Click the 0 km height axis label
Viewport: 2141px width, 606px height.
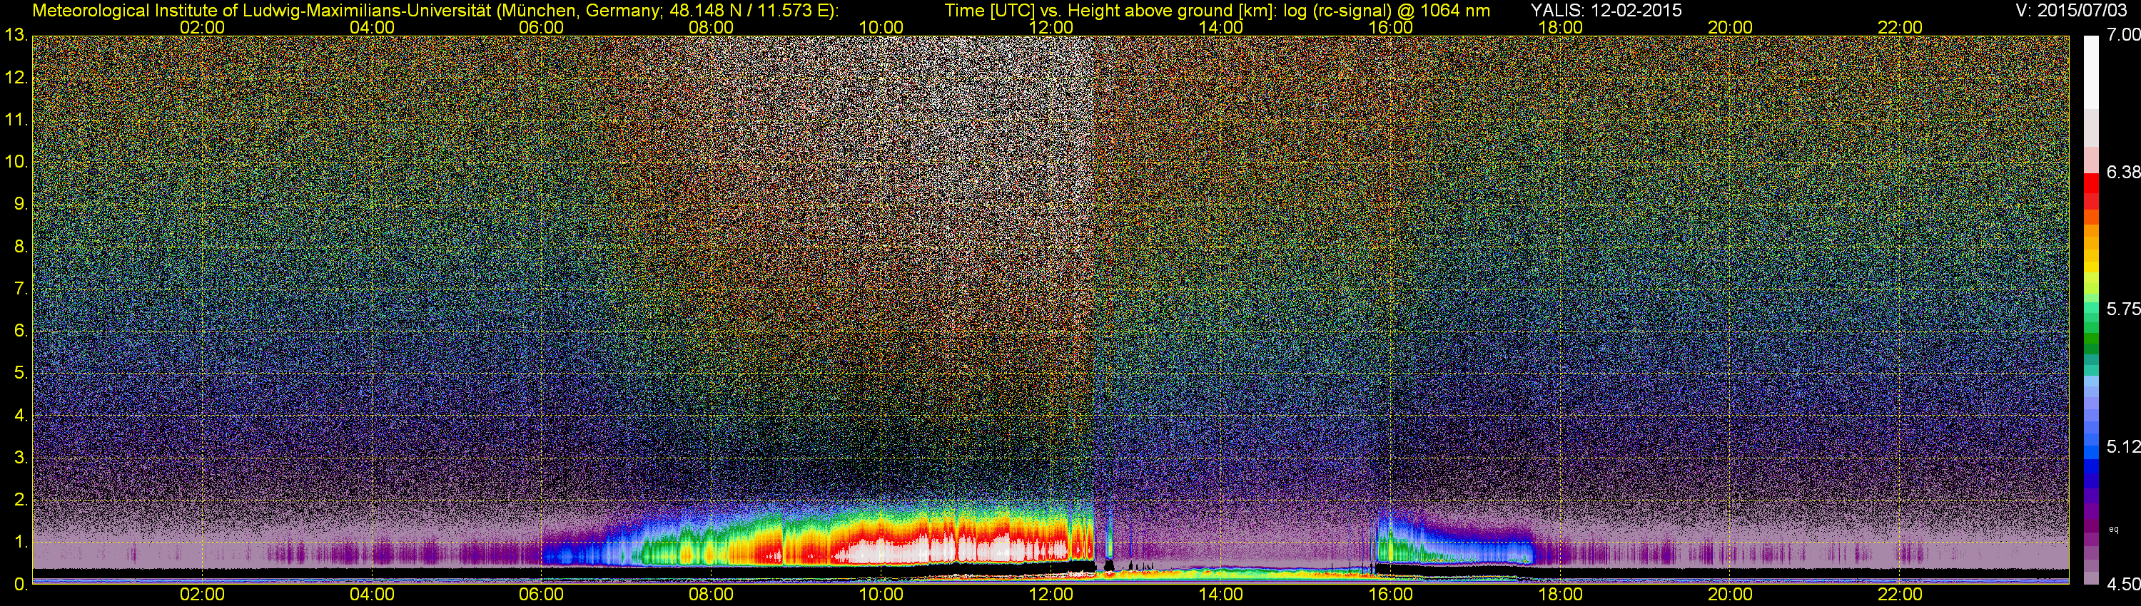(21, 585)
